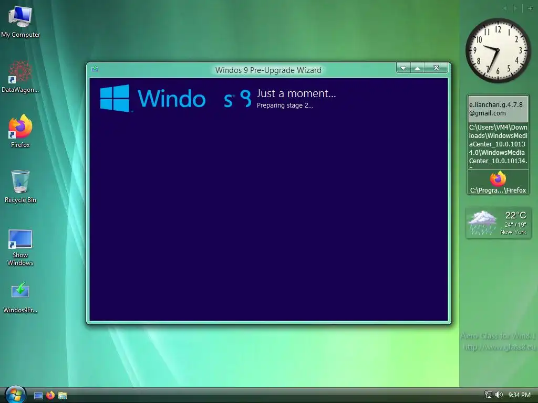Select the Firefox desktop shortcut icon
538x403 pixels.
tap(20, 131)
